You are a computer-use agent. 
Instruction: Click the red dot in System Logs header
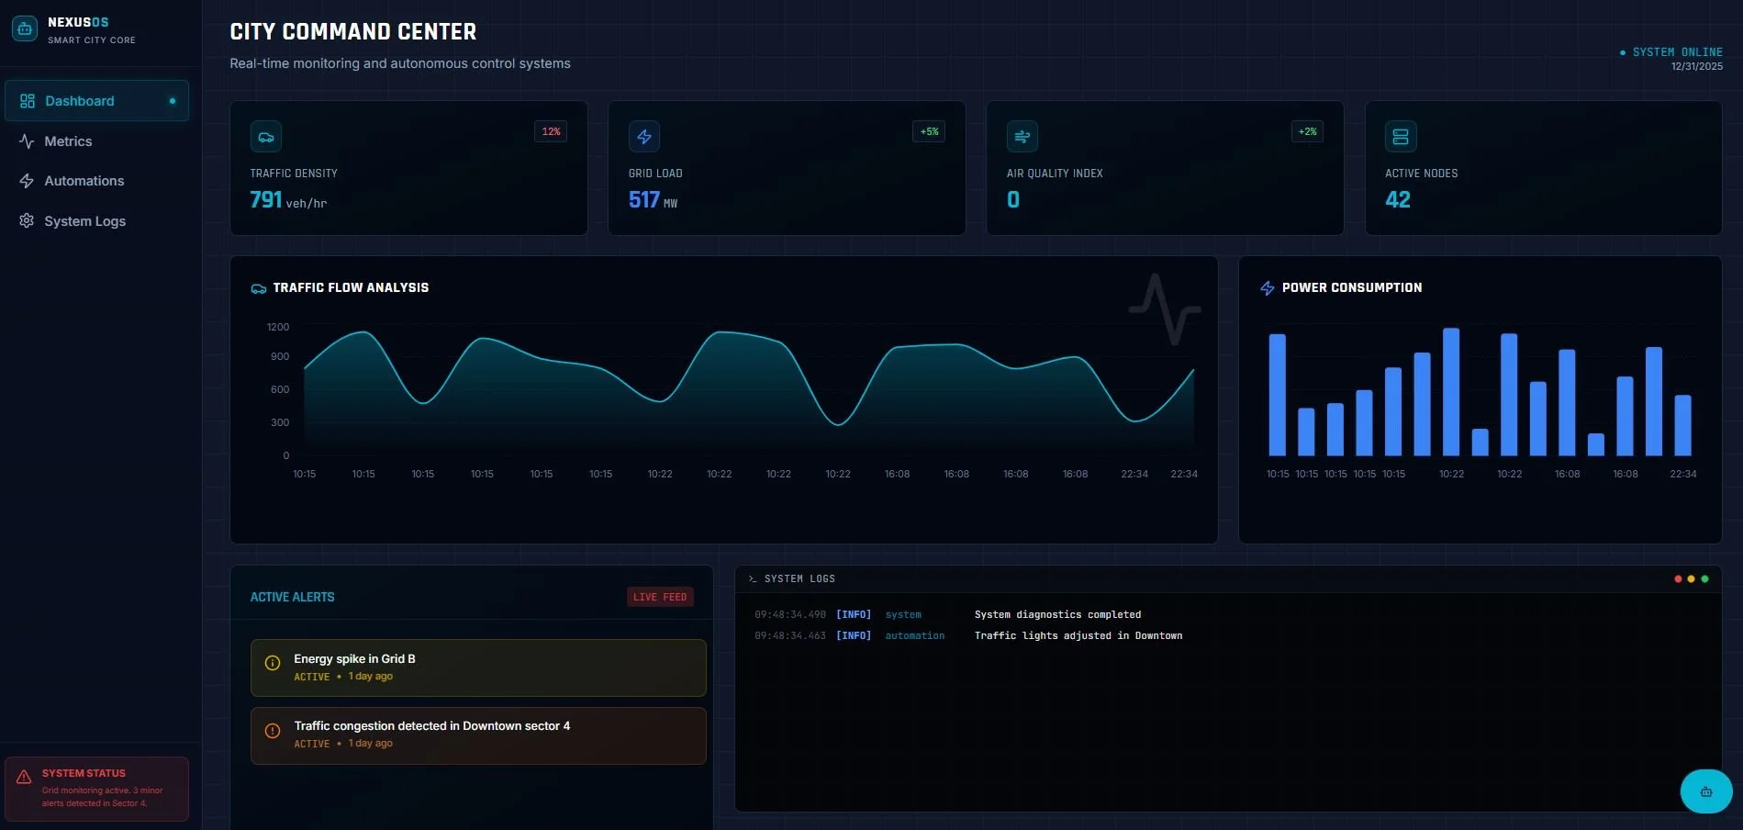1678,579
